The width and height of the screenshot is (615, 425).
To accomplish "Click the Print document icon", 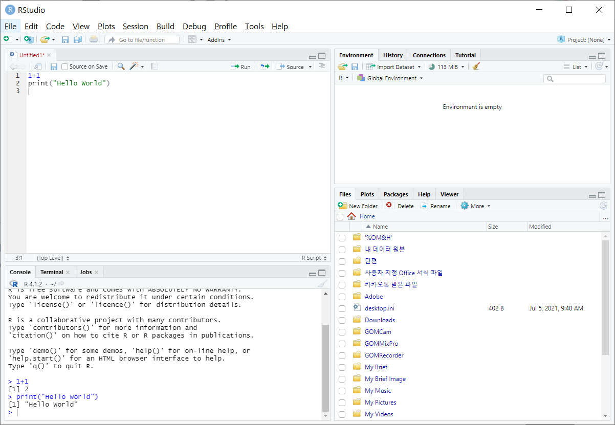I will pyautogui.click(x=93, y=39).
